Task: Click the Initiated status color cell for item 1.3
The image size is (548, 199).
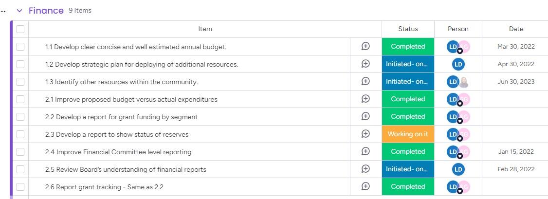Action: click(408, 82)
